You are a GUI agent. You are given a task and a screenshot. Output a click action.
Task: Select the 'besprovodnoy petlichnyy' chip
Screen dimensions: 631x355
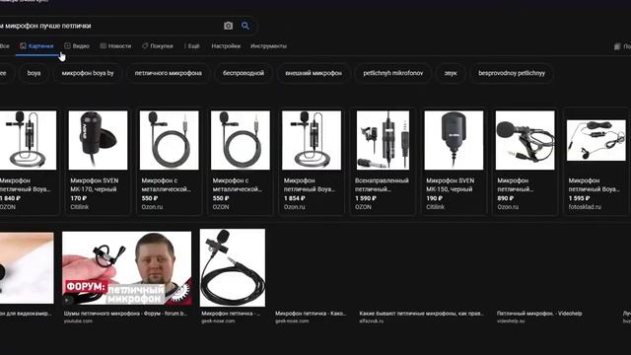[x=512, y=73]
